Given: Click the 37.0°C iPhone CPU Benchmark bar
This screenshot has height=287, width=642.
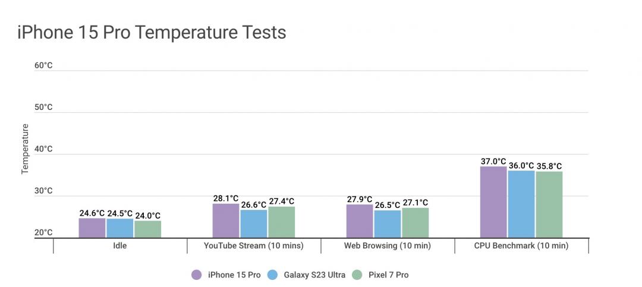Looking at the screenshot, I should coord(493,202).
